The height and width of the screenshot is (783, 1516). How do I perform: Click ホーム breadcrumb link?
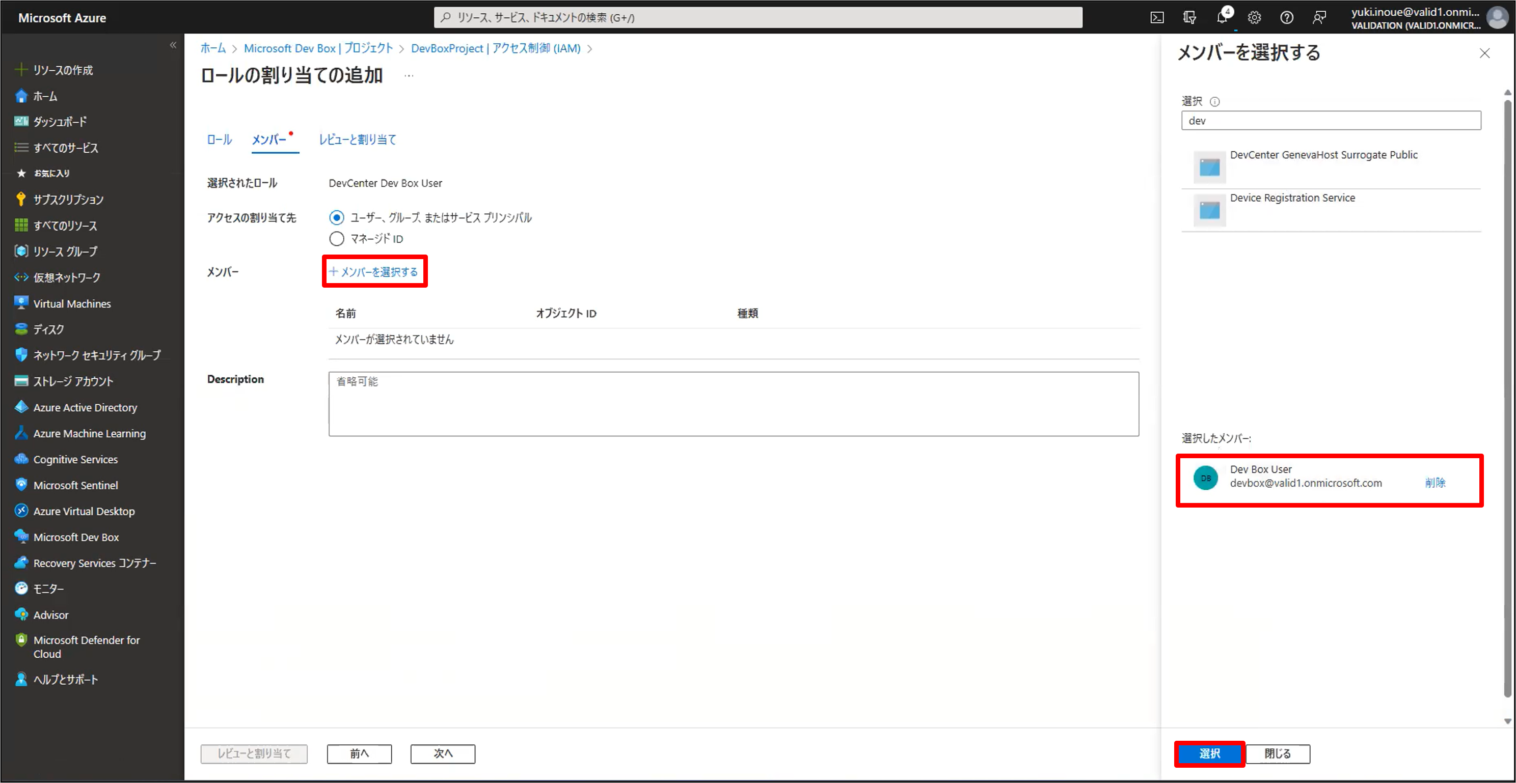pos(213,48)
